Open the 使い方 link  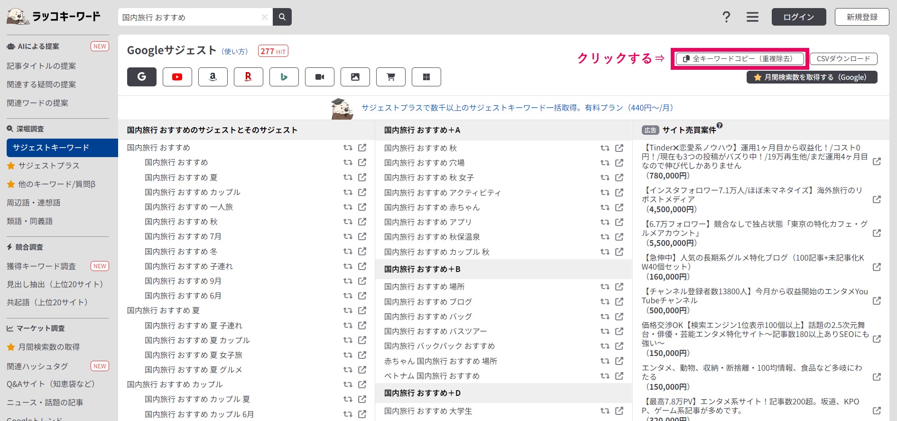pos(235,51)
